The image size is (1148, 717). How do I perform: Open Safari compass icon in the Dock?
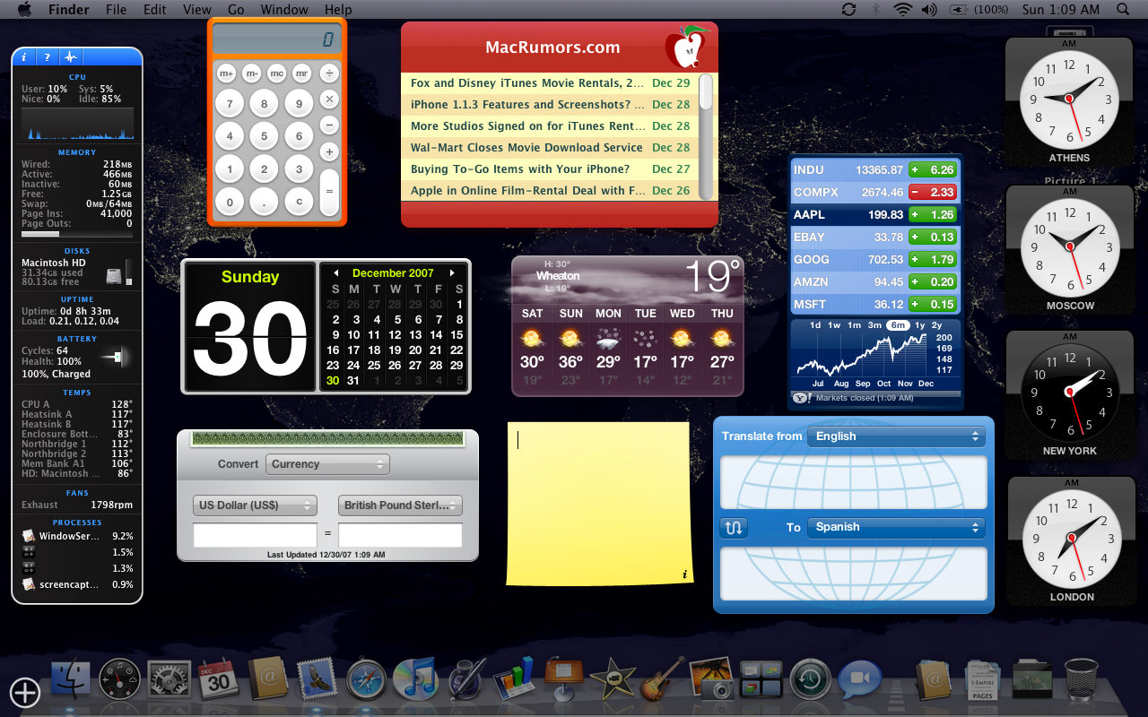click(x=366, y=680)
